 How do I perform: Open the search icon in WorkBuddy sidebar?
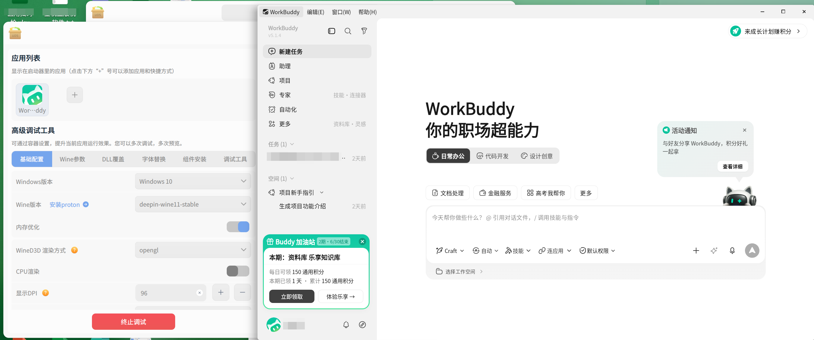pos(348,31)
